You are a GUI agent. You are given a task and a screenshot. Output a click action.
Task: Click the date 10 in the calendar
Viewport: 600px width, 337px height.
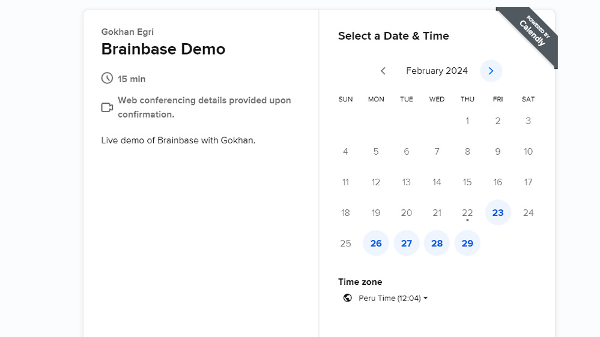pyautogui.click(x=528, y=151)
